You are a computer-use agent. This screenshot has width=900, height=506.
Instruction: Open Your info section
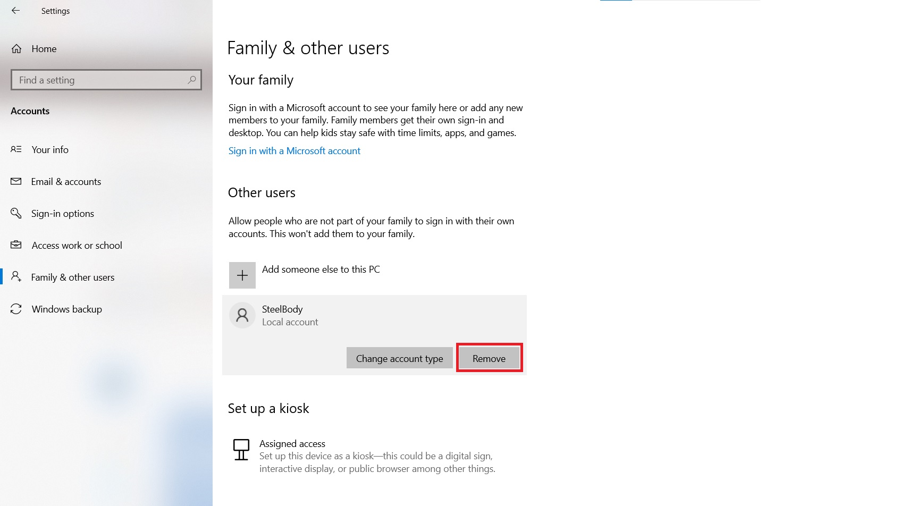coord(50,150)
